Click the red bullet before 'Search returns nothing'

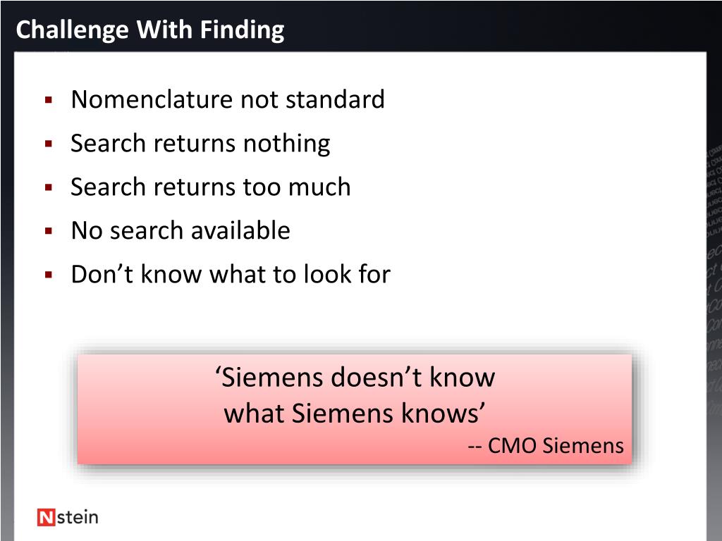point(49,144)
